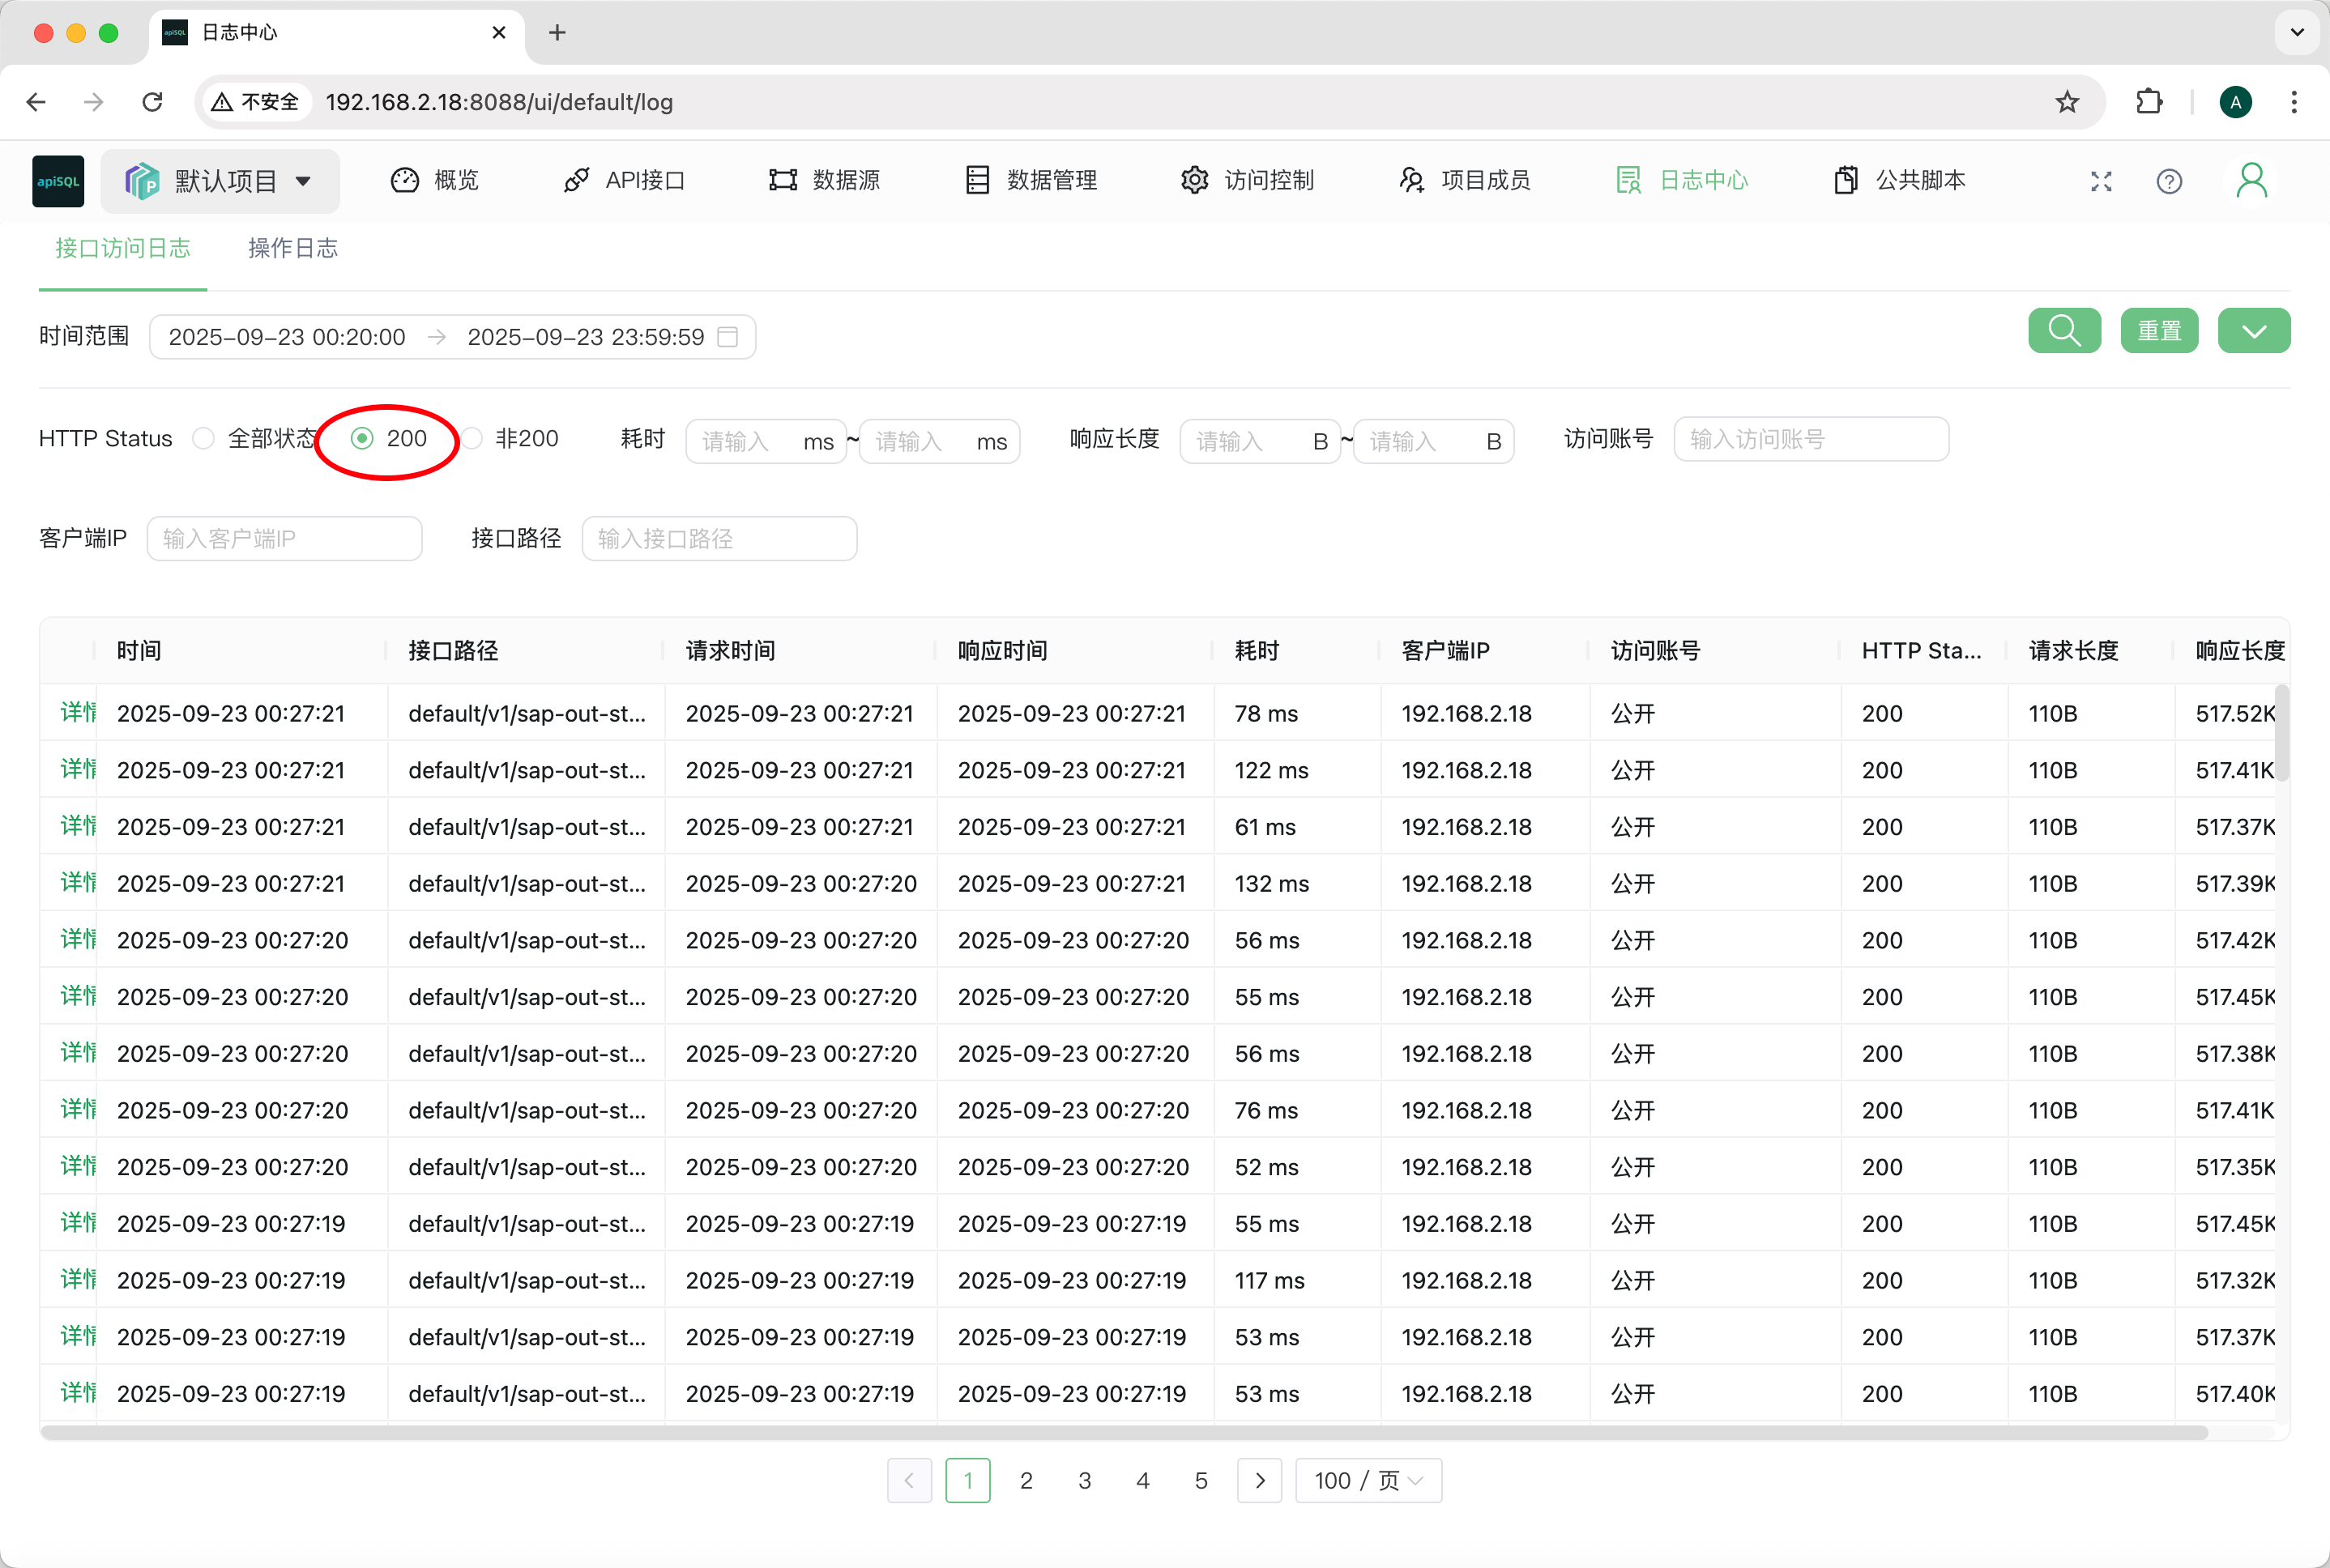
Task: Go to page 3 in pagination
Action: pyautogui.click(x=1084, y=1480)
